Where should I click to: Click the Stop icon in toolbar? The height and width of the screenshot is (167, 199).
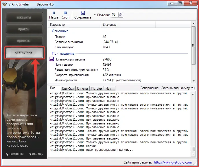point(65,13)
